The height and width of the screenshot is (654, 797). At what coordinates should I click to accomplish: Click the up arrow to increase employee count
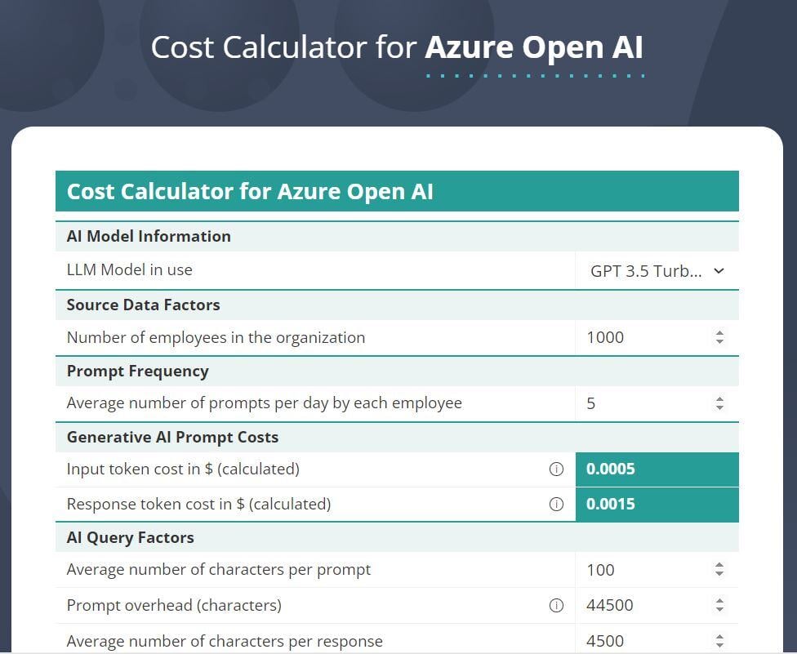pos(719,332)
